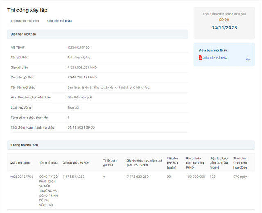262x213 pixels.
Task: Click the Thông tin nhà thầu section header
Action: (x=25, y=145)
